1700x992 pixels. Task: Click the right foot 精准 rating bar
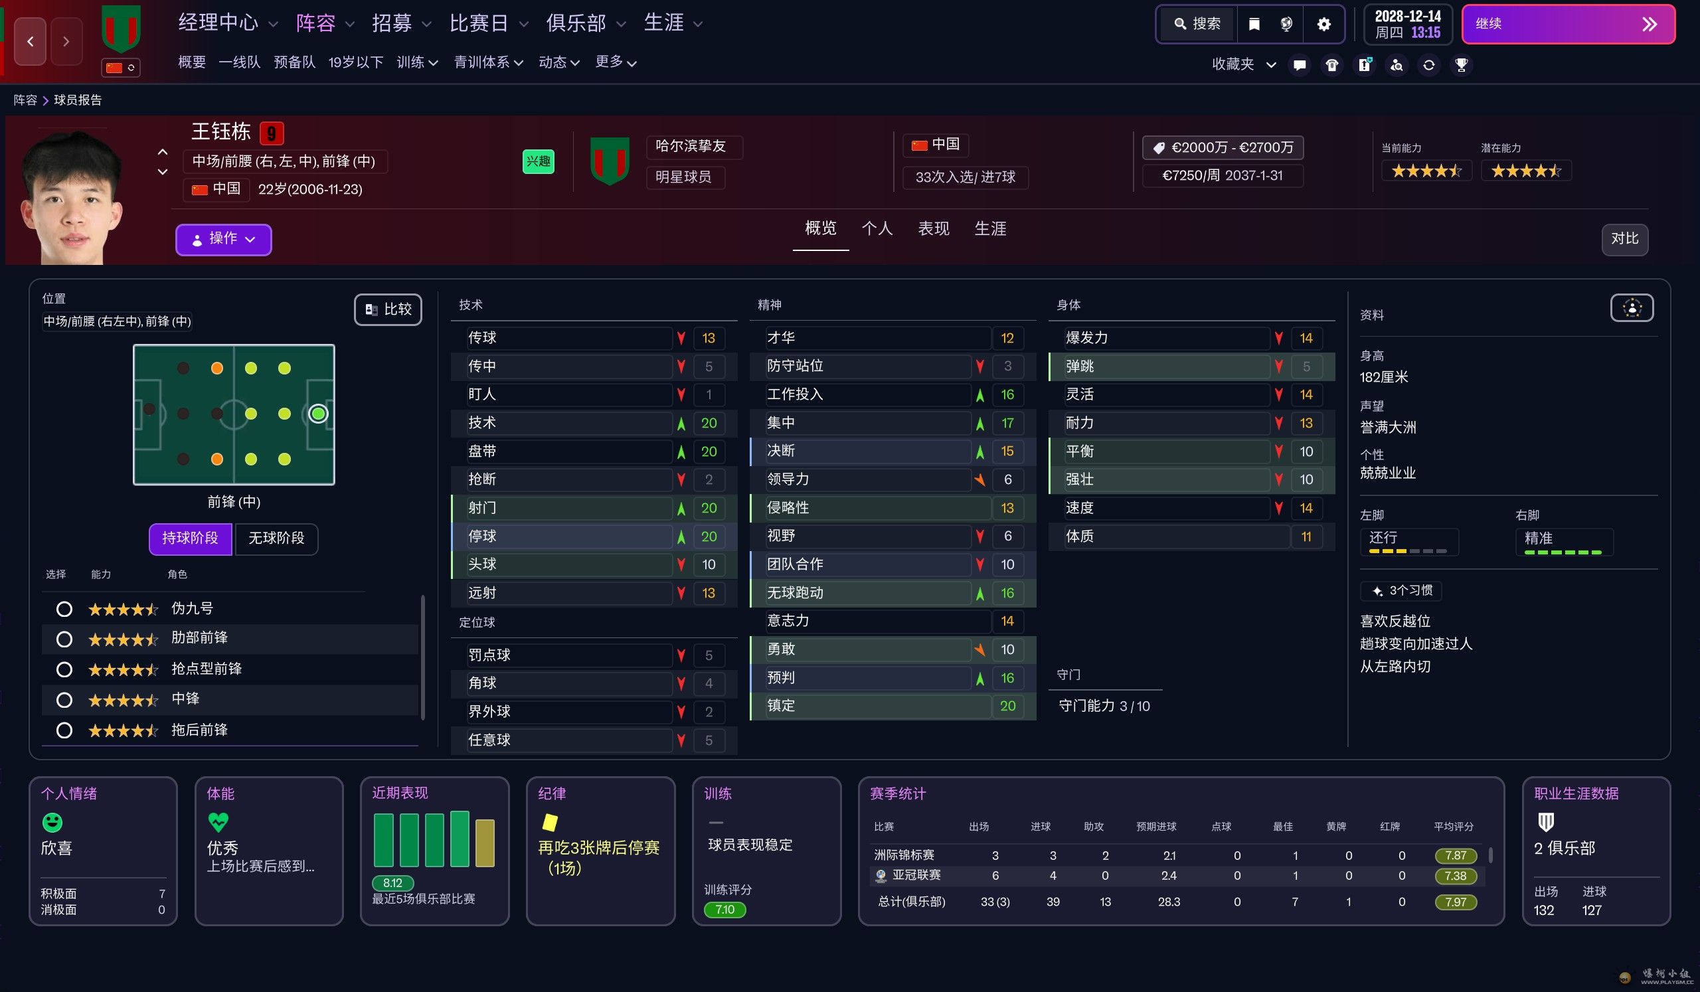point(1563,552)
